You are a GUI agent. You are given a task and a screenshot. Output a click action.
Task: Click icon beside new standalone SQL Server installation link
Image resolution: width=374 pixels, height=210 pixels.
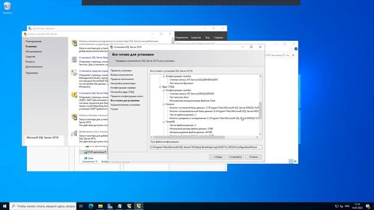(x=74, y=43)
